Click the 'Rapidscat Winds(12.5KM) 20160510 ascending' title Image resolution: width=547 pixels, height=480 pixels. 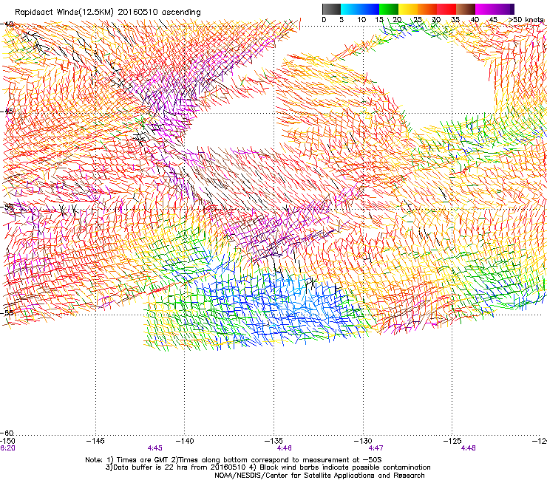pos(107,13)
